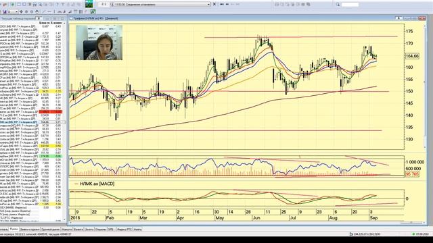Click the first rewind-style toolbar icon

(x=221, y=5)
